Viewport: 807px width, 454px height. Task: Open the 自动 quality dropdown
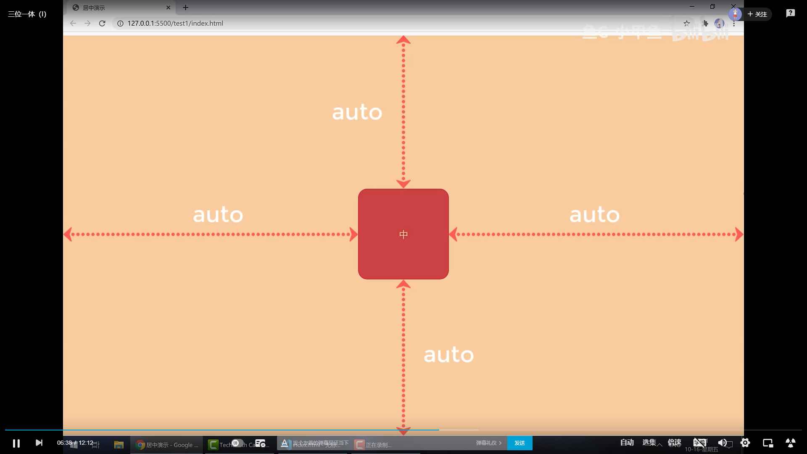point(627,443)
